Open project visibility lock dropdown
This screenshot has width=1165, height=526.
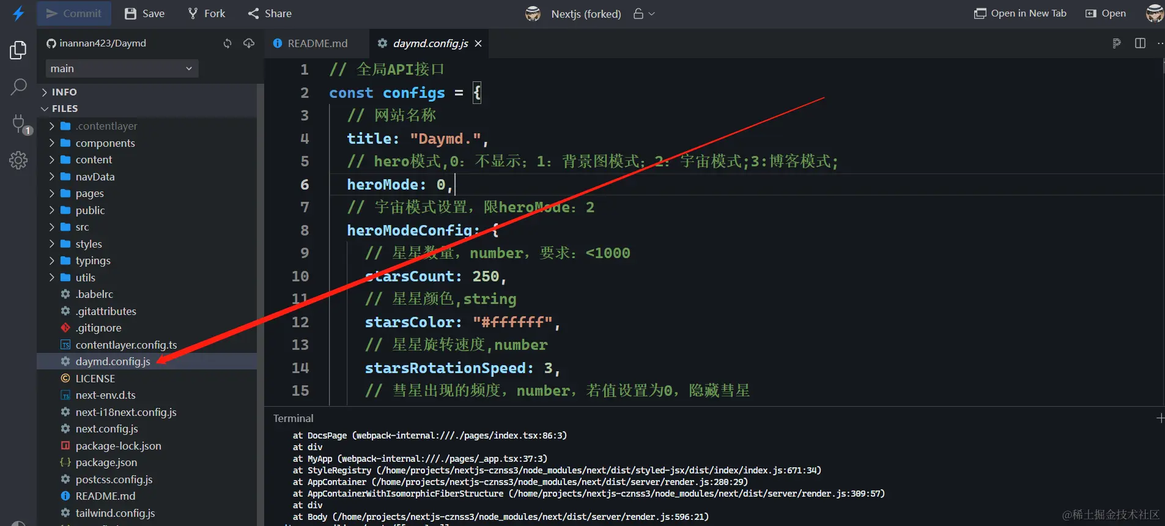pos(644,13)
